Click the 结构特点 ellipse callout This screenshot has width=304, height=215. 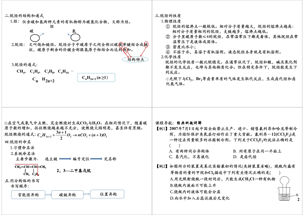[x=135, y=59]
